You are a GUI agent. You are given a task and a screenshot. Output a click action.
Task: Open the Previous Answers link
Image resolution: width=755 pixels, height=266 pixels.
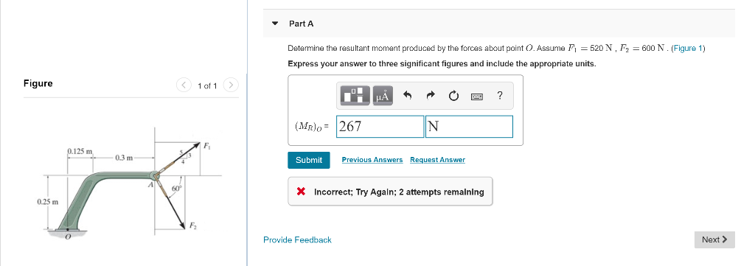tap(372, 160)
